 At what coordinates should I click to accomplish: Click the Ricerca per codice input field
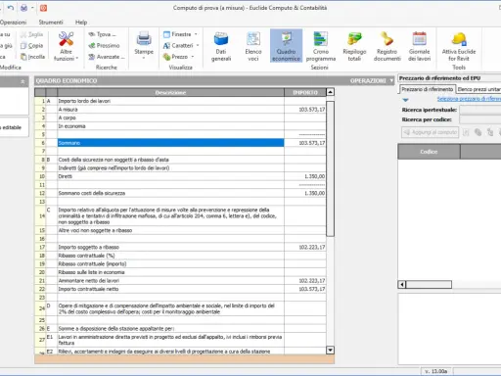480,119
